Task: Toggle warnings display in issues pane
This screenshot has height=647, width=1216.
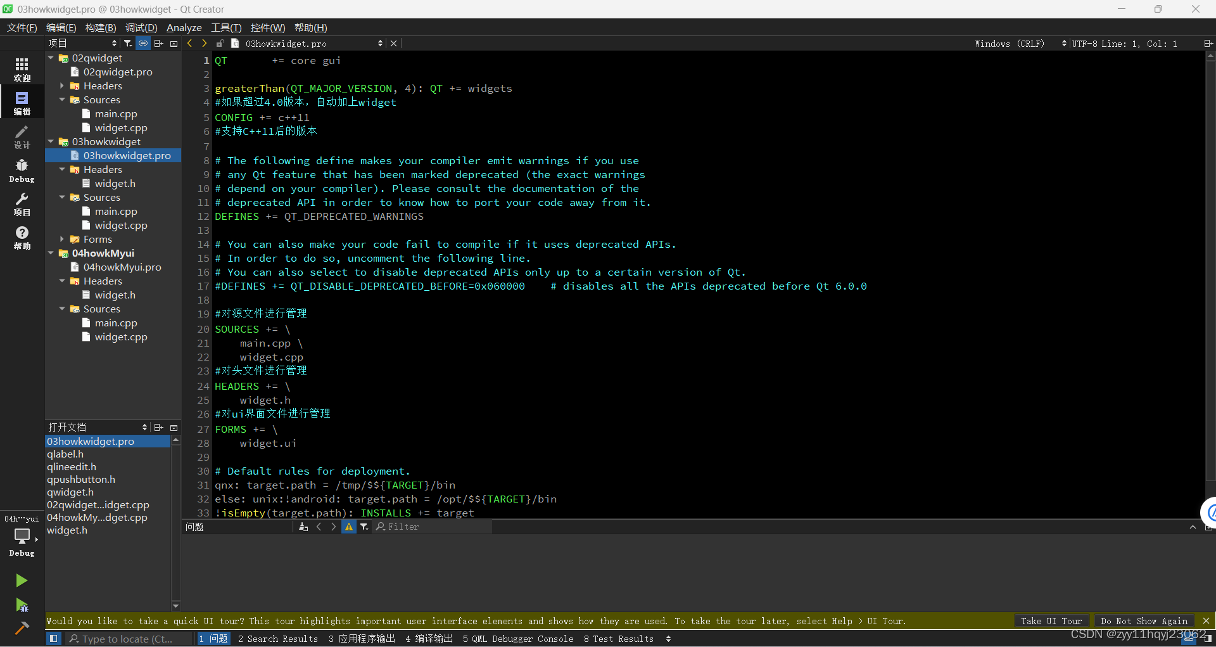Action: click(349, 527)
